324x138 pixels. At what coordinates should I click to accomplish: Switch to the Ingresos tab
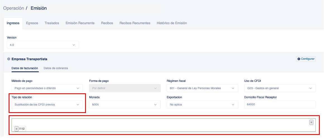click(x=13, y=23)
